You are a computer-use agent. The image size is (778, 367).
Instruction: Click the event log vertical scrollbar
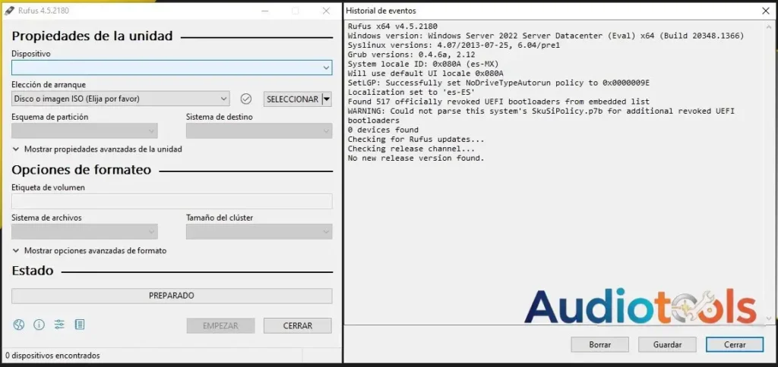(x=769, y=172)
